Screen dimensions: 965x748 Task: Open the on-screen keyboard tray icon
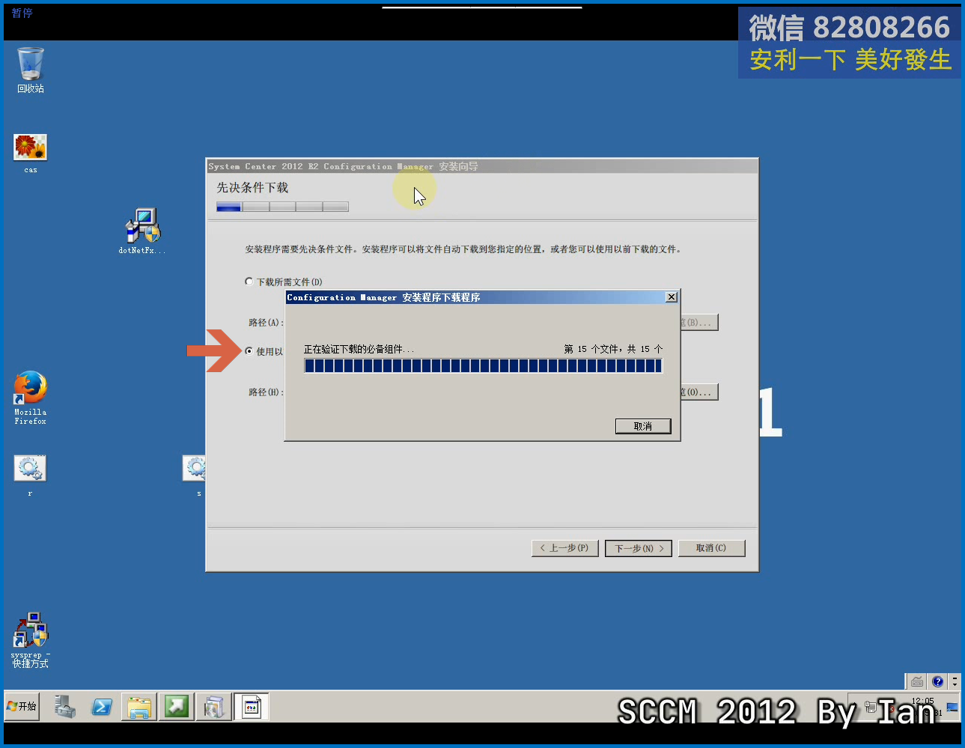[x=917, y=681]
